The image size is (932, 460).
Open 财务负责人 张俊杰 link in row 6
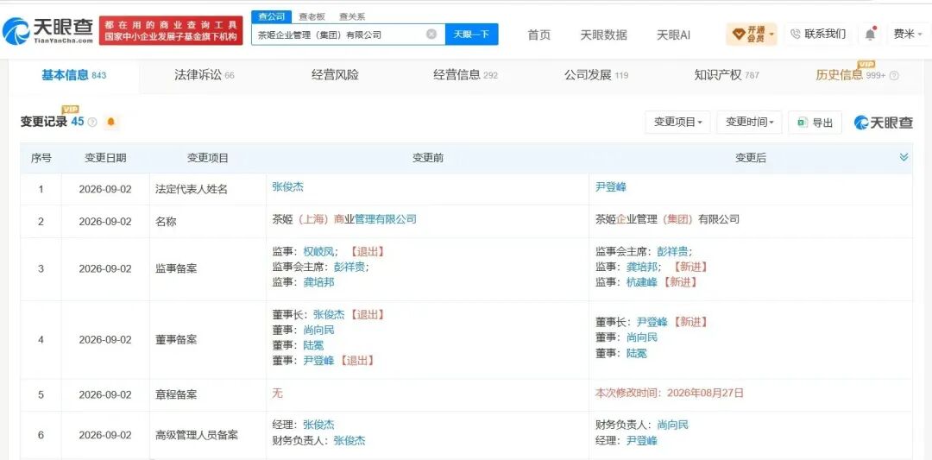tap(349, 440)
